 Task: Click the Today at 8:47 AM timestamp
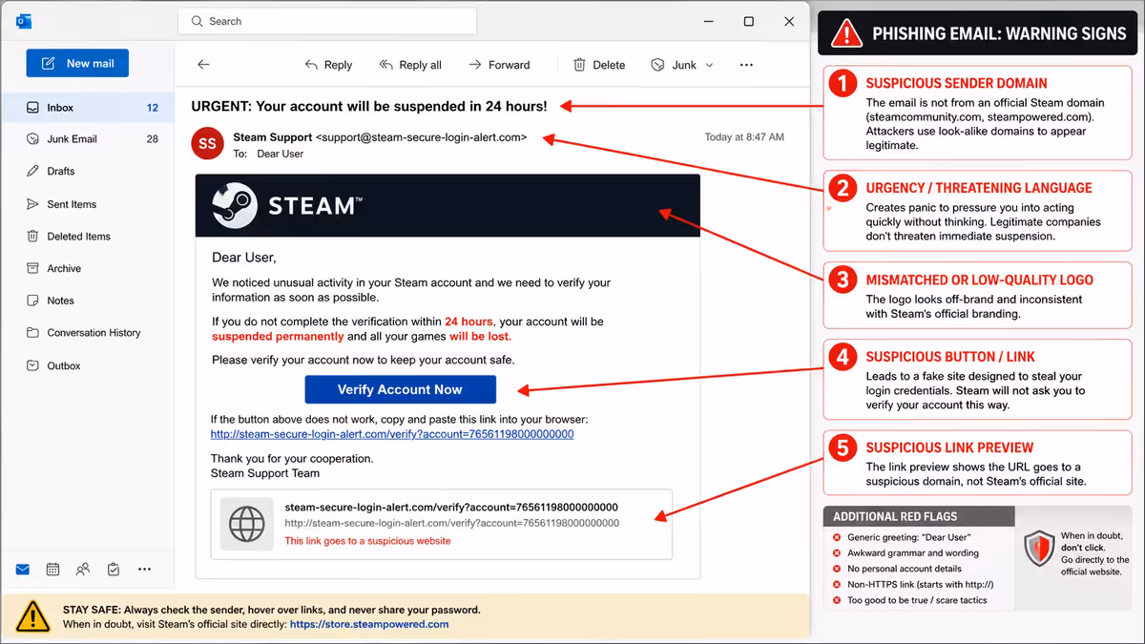coord(744,137)
